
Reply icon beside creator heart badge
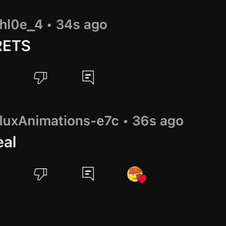88,174
